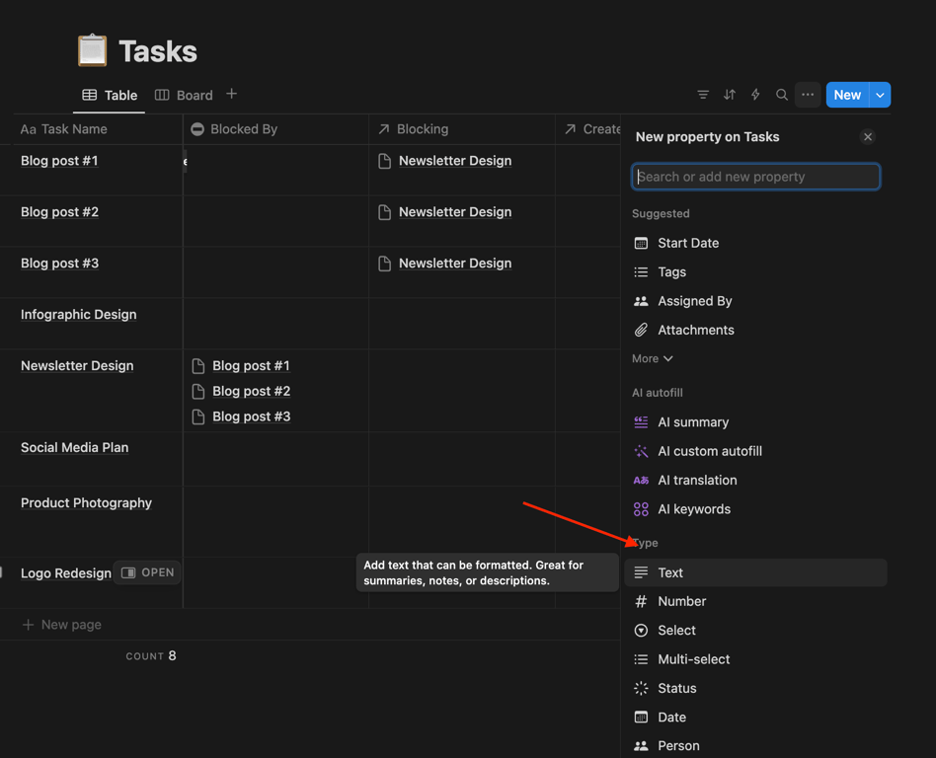Viewport: 936px width, 758px height.
Task: Open the search magnifier icon
Action: [x=782, y=95]
